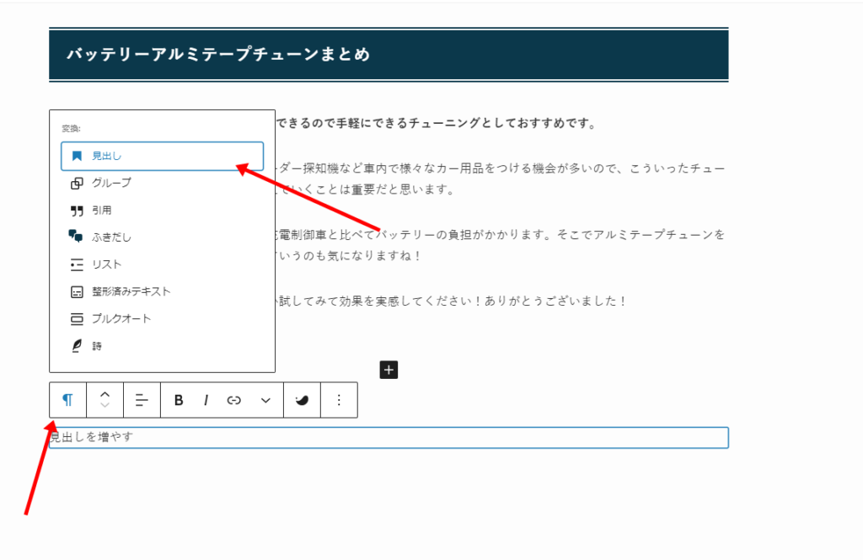Screen dimensions: 863x560
Task: Click the black plus add-block button
Action: click(389, 370)
